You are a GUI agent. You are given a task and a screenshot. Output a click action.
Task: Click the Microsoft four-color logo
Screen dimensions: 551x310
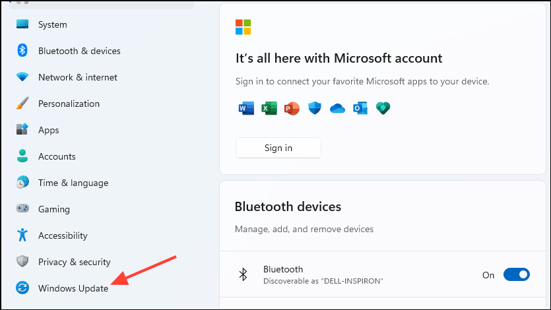click(x=243, y=27)
